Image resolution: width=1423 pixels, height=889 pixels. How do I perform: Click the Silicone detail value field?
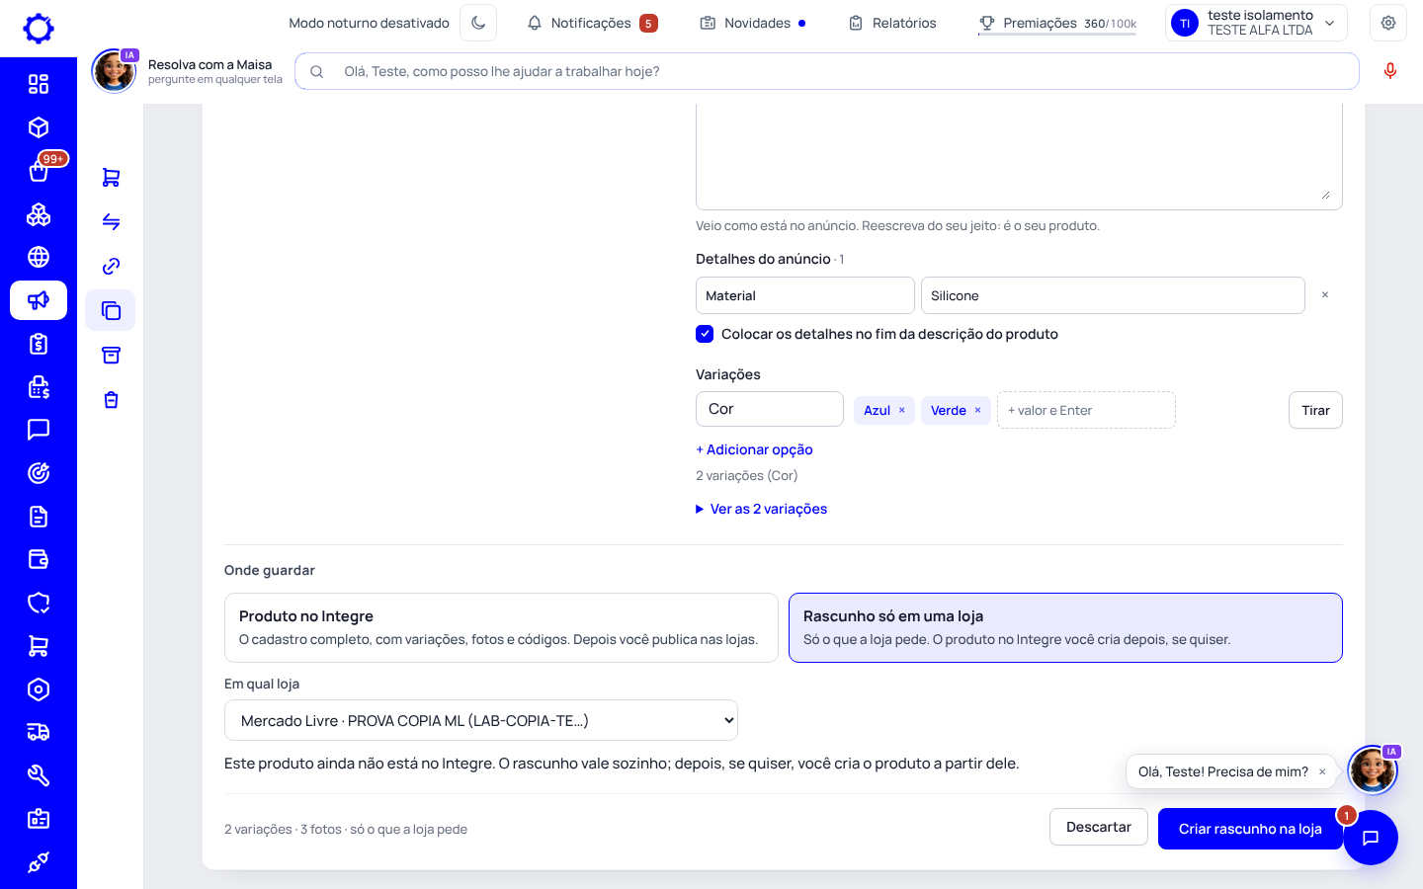click(x=1113, y=295)
